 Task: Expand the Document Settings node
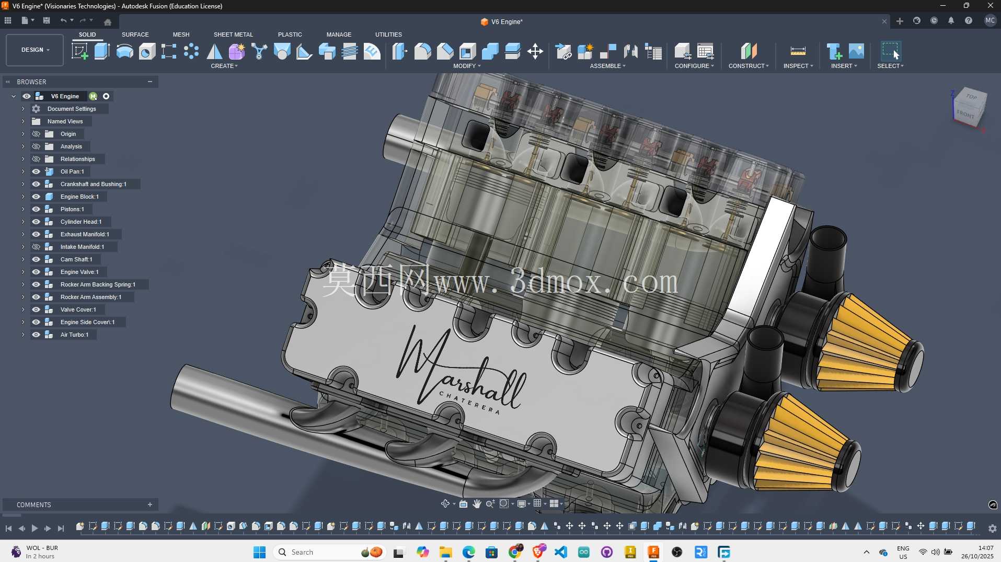23,109
